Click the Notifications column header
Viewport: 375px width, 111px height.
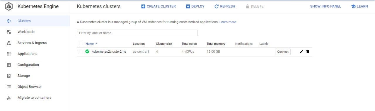(x=244, y=44)
